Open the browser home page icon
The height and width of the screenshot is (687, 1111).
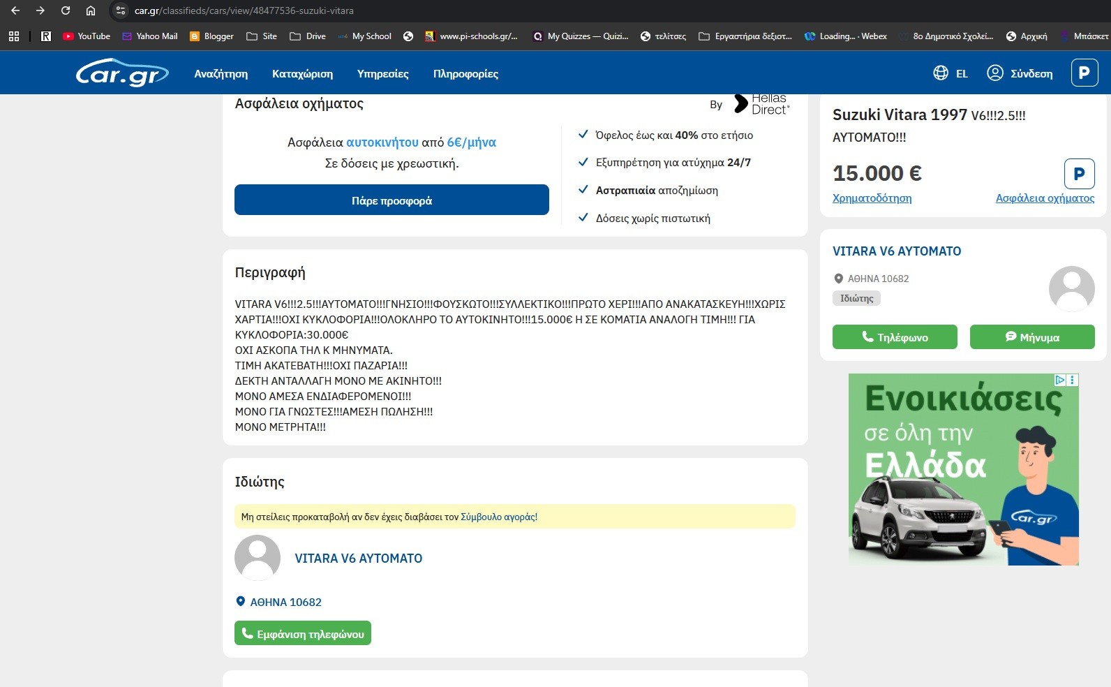(91, 10)
